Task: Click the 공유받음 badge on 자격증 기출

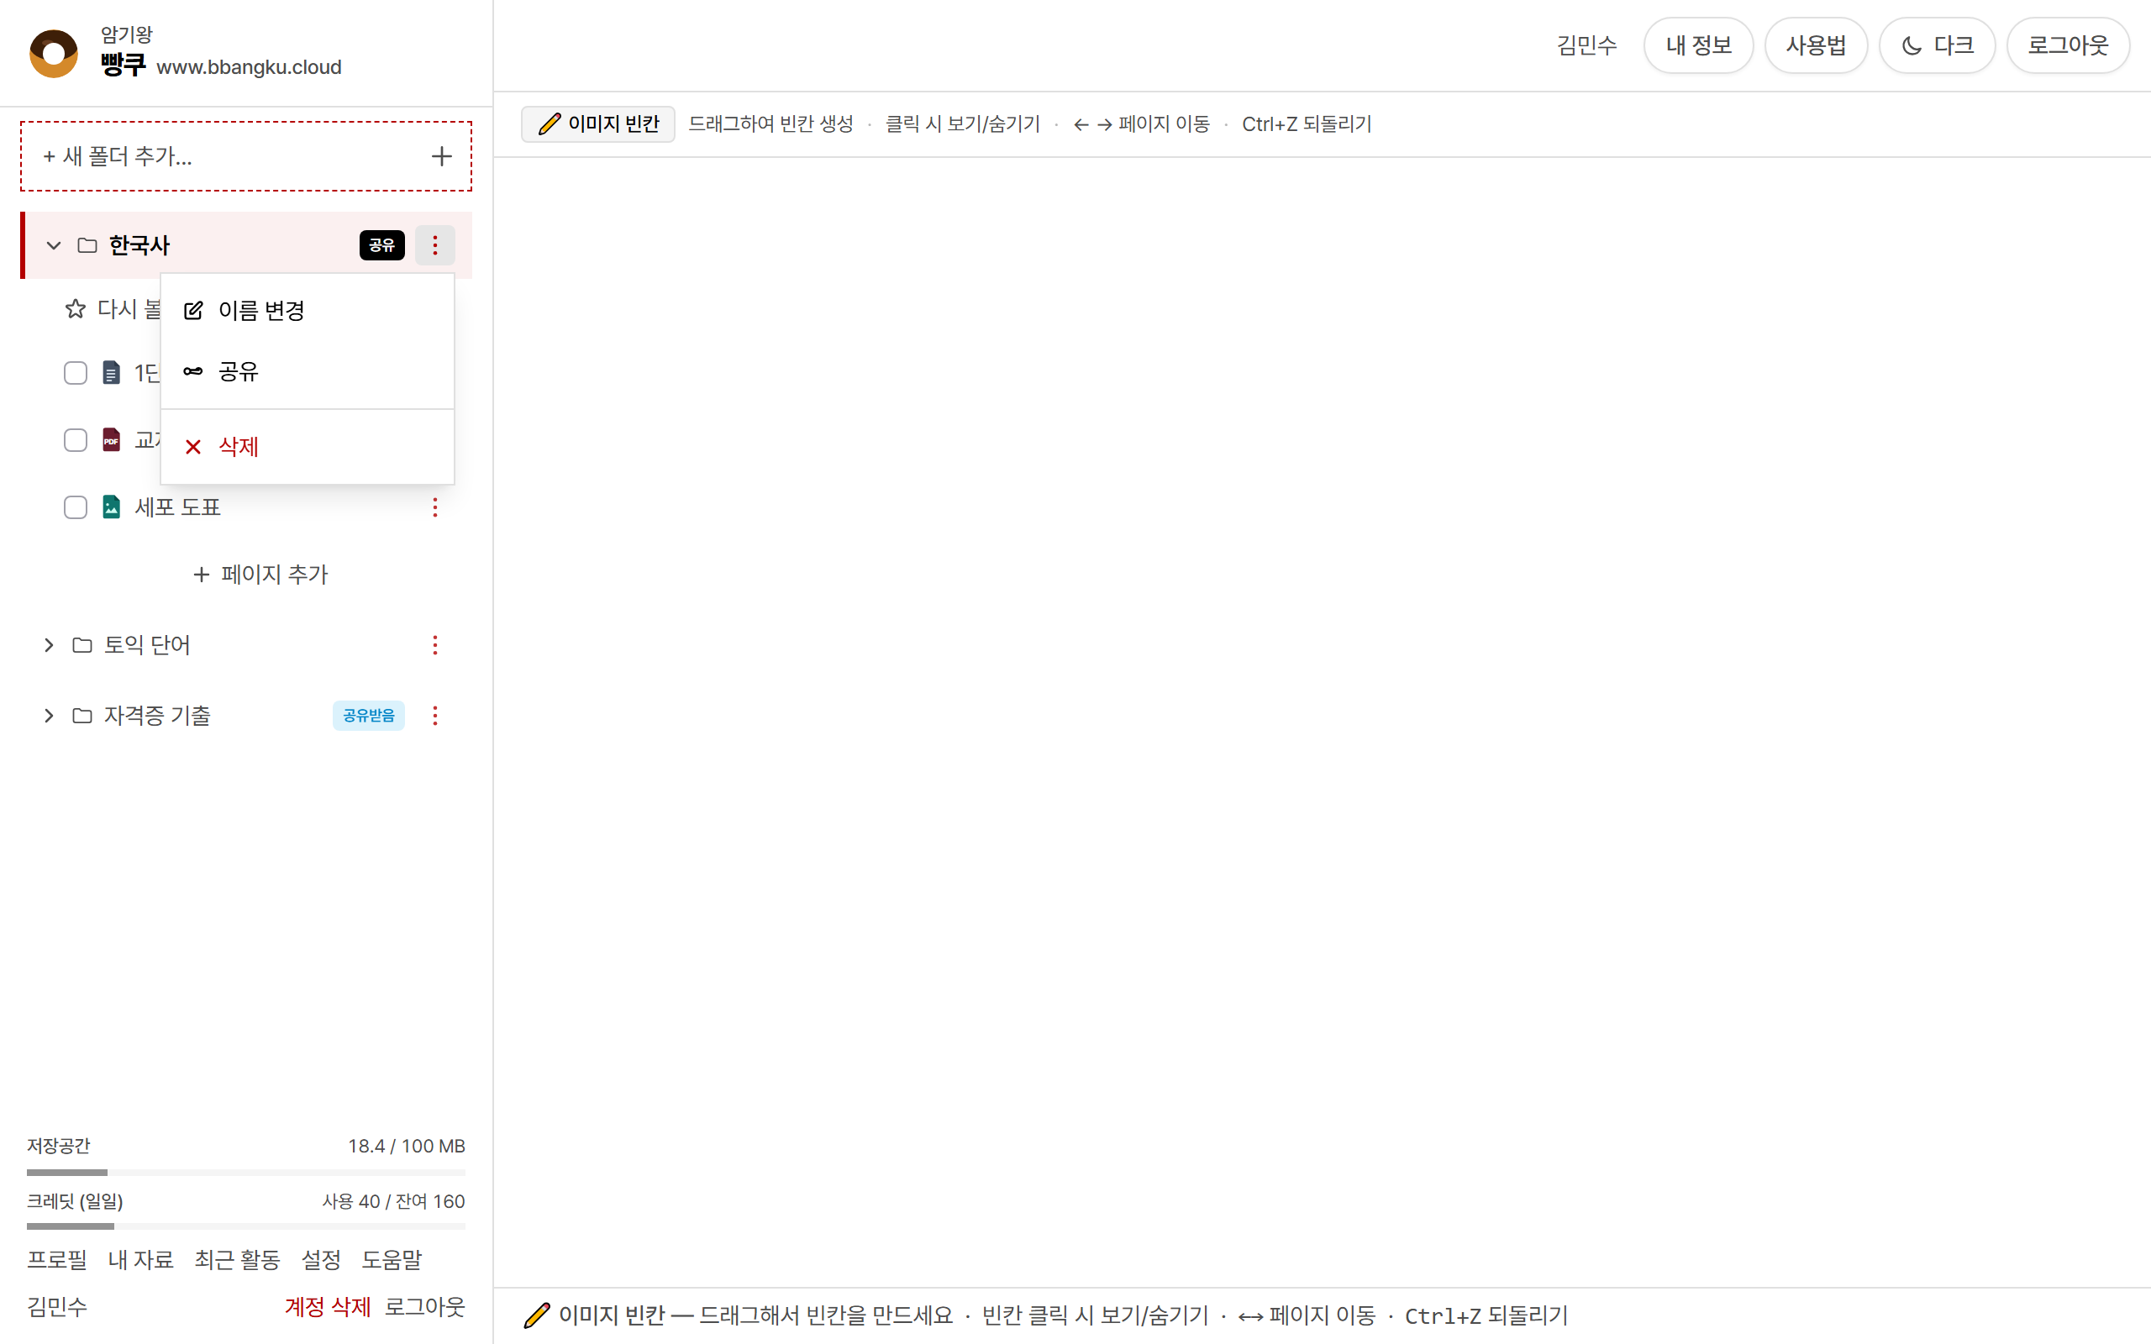Action: pos(369,716)
